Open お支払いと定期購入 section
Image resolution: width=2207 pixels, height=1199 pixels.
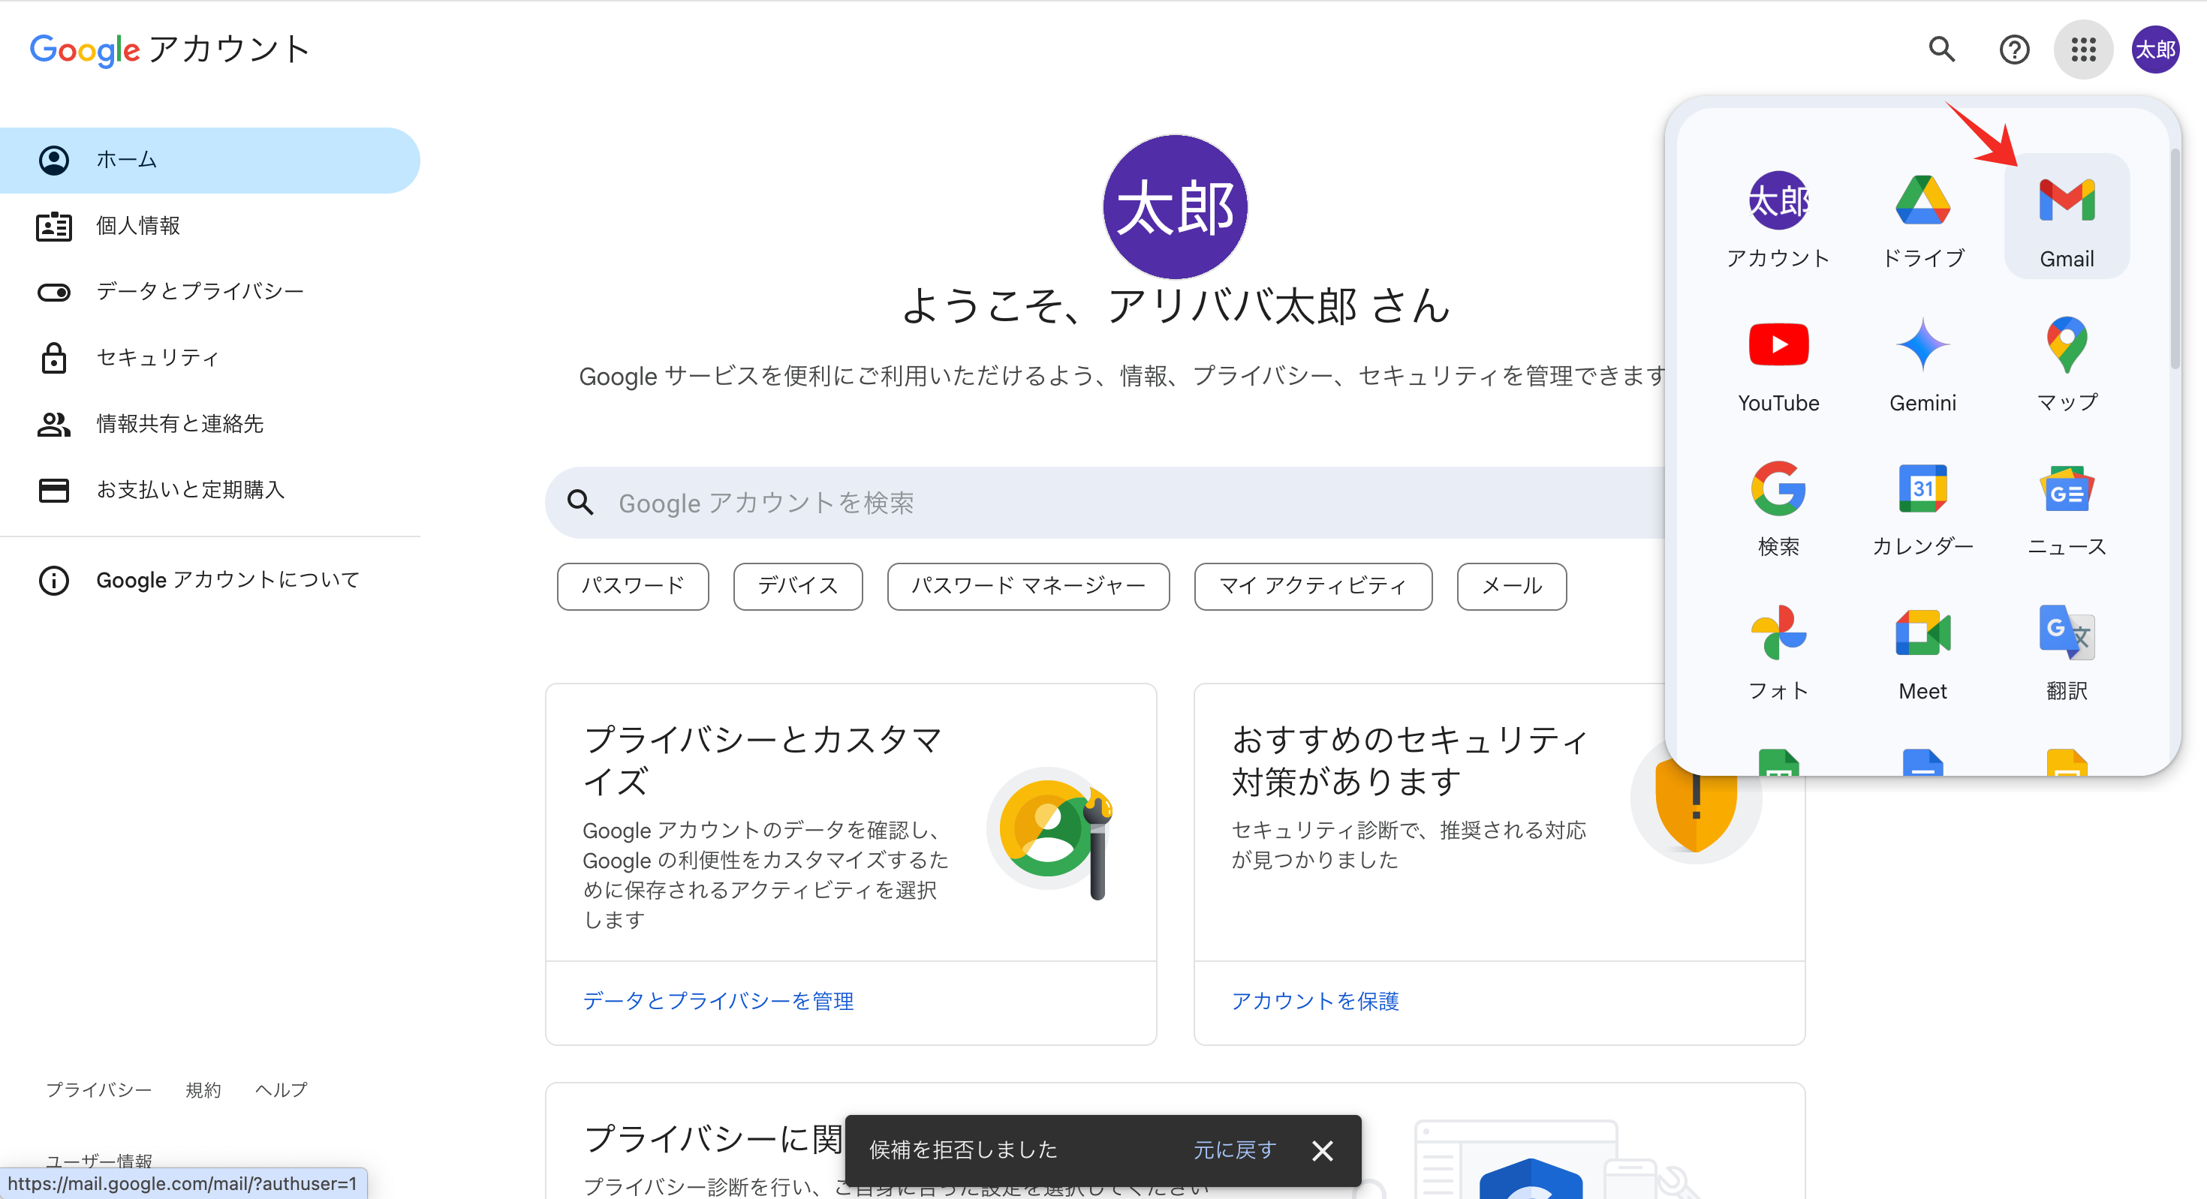pyautogui.click(x=210, y=490)
